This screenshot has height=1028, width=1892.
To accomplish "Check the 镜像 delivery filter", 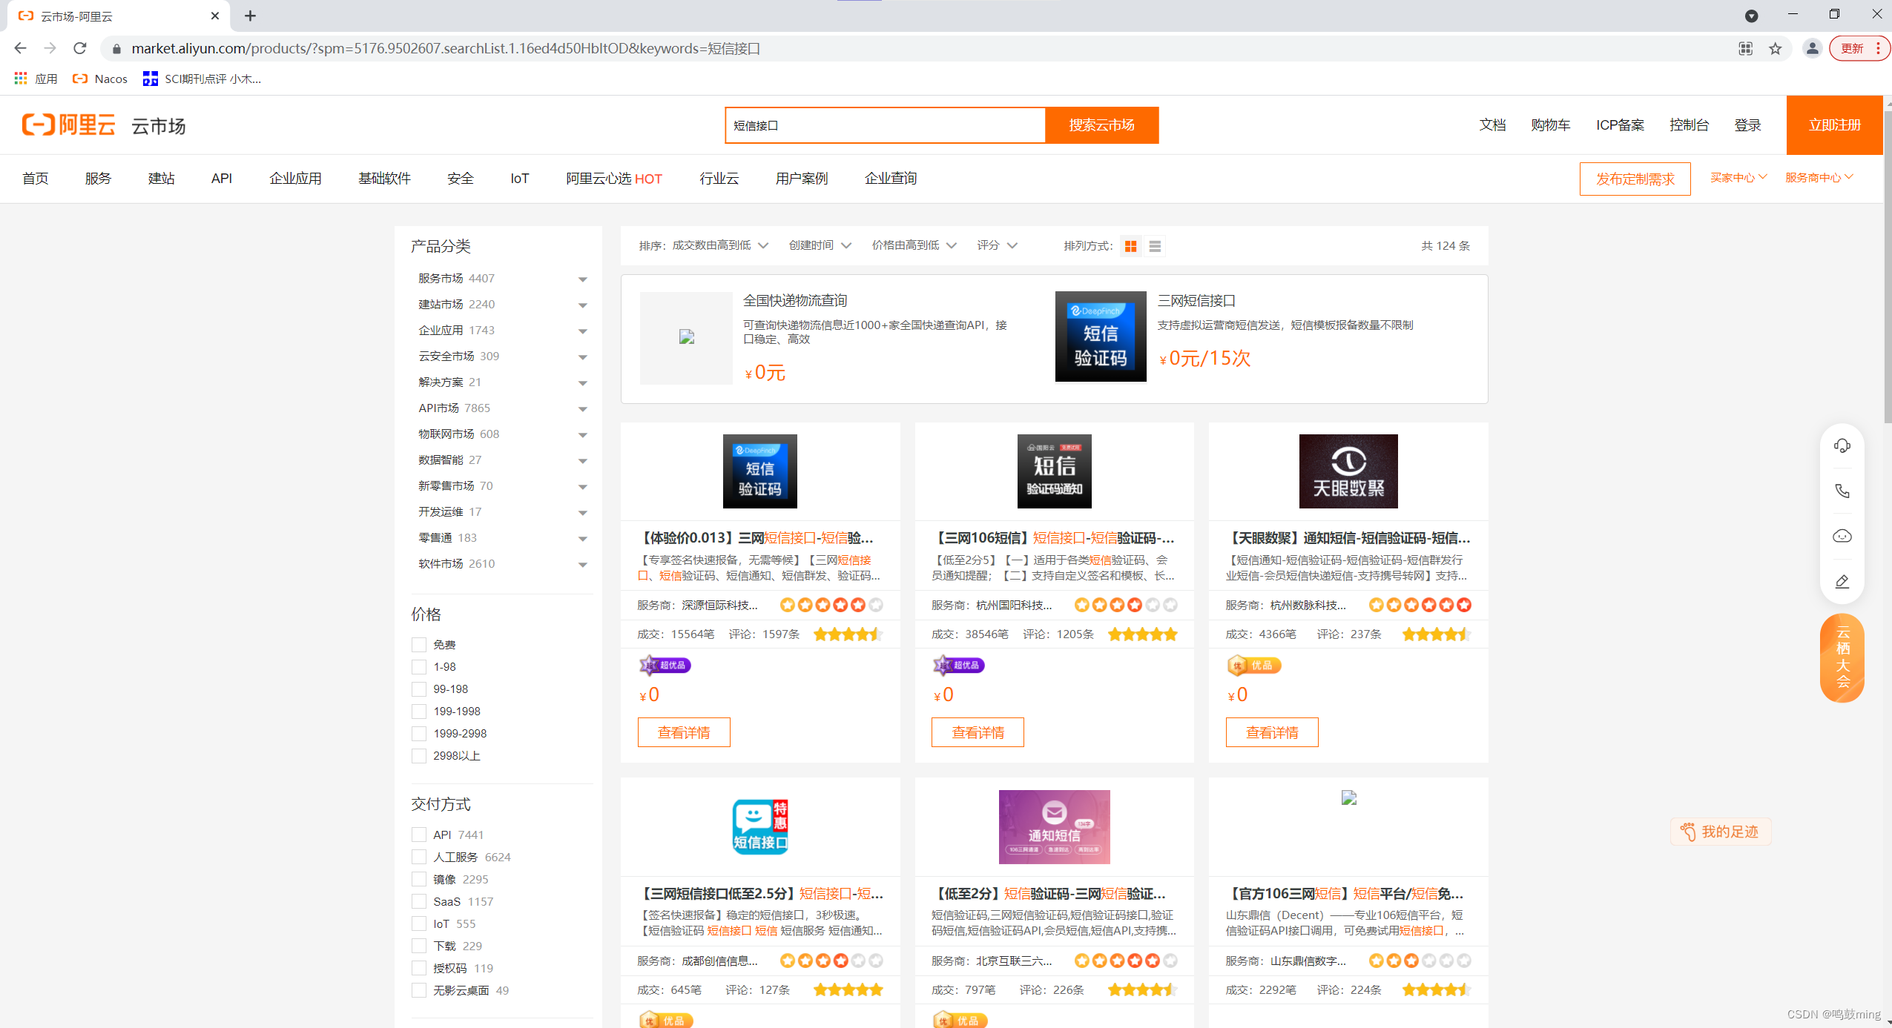I will (419, 879).
